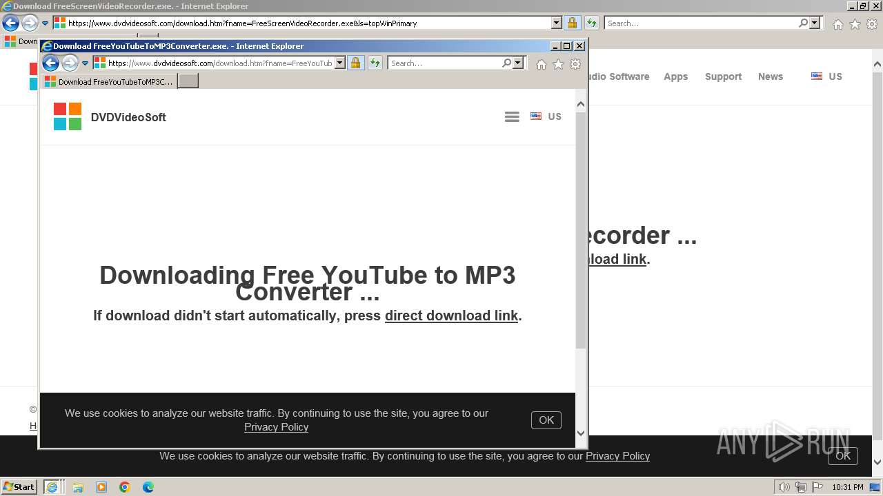This screenshot has height=496, width=883.
Task: Select US language in background page
Action: point(826,76)
